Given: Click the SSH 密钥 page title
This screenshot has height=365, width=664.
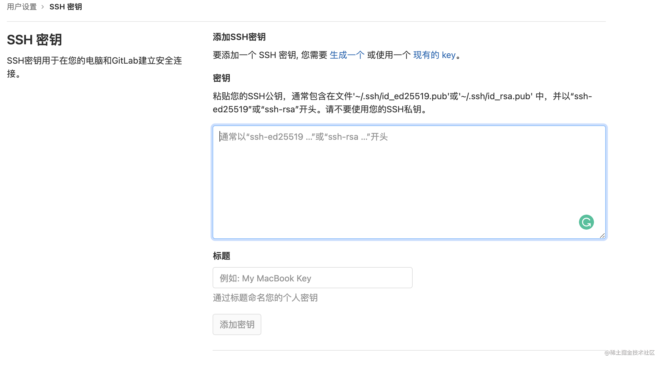Looking at the screenshot, I should click(34, 40).
